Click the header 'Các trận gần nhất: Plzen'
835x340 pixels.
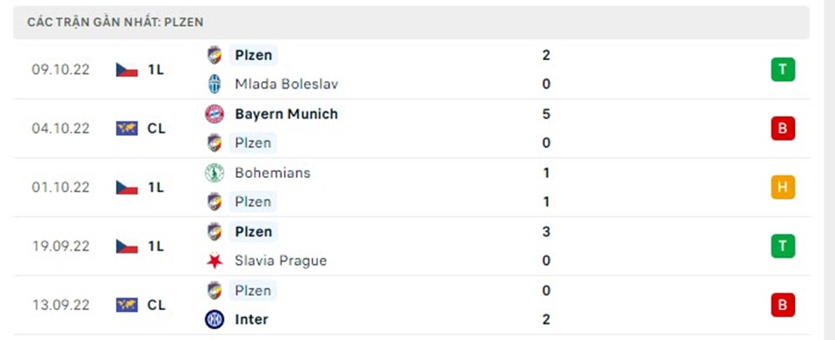(x=116, y=23)
